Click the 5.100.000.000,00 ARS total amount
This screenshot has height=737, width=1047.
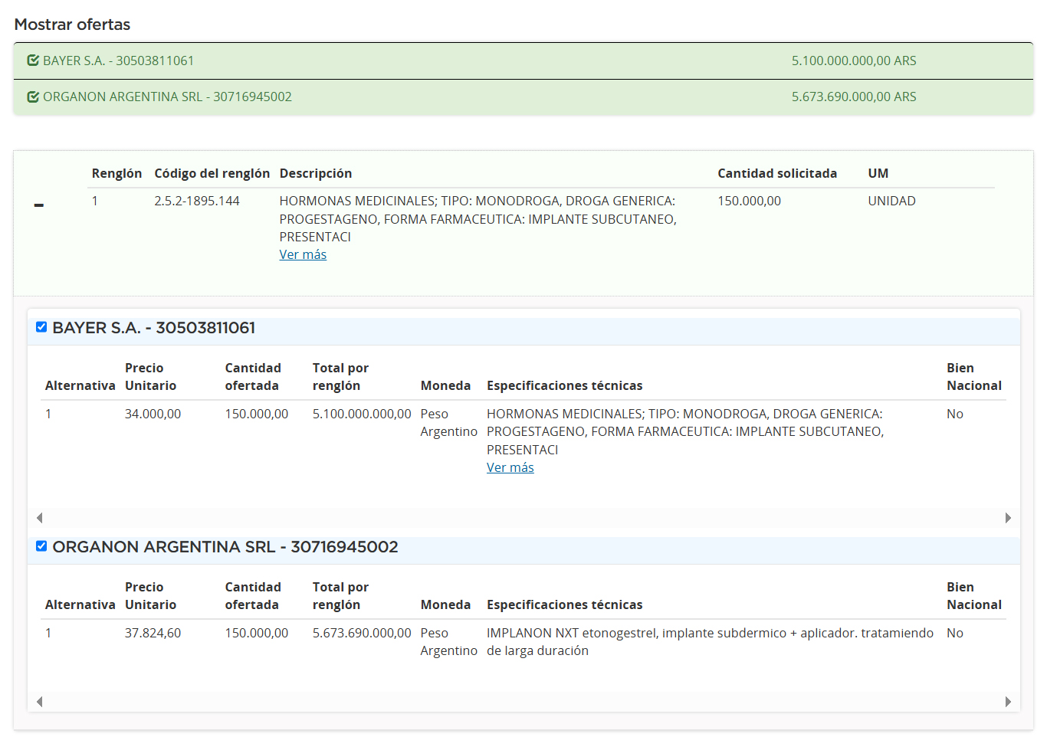tap(854, 61)
